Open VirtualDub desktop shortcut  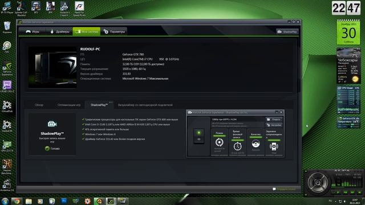click(x=7, y=106)
